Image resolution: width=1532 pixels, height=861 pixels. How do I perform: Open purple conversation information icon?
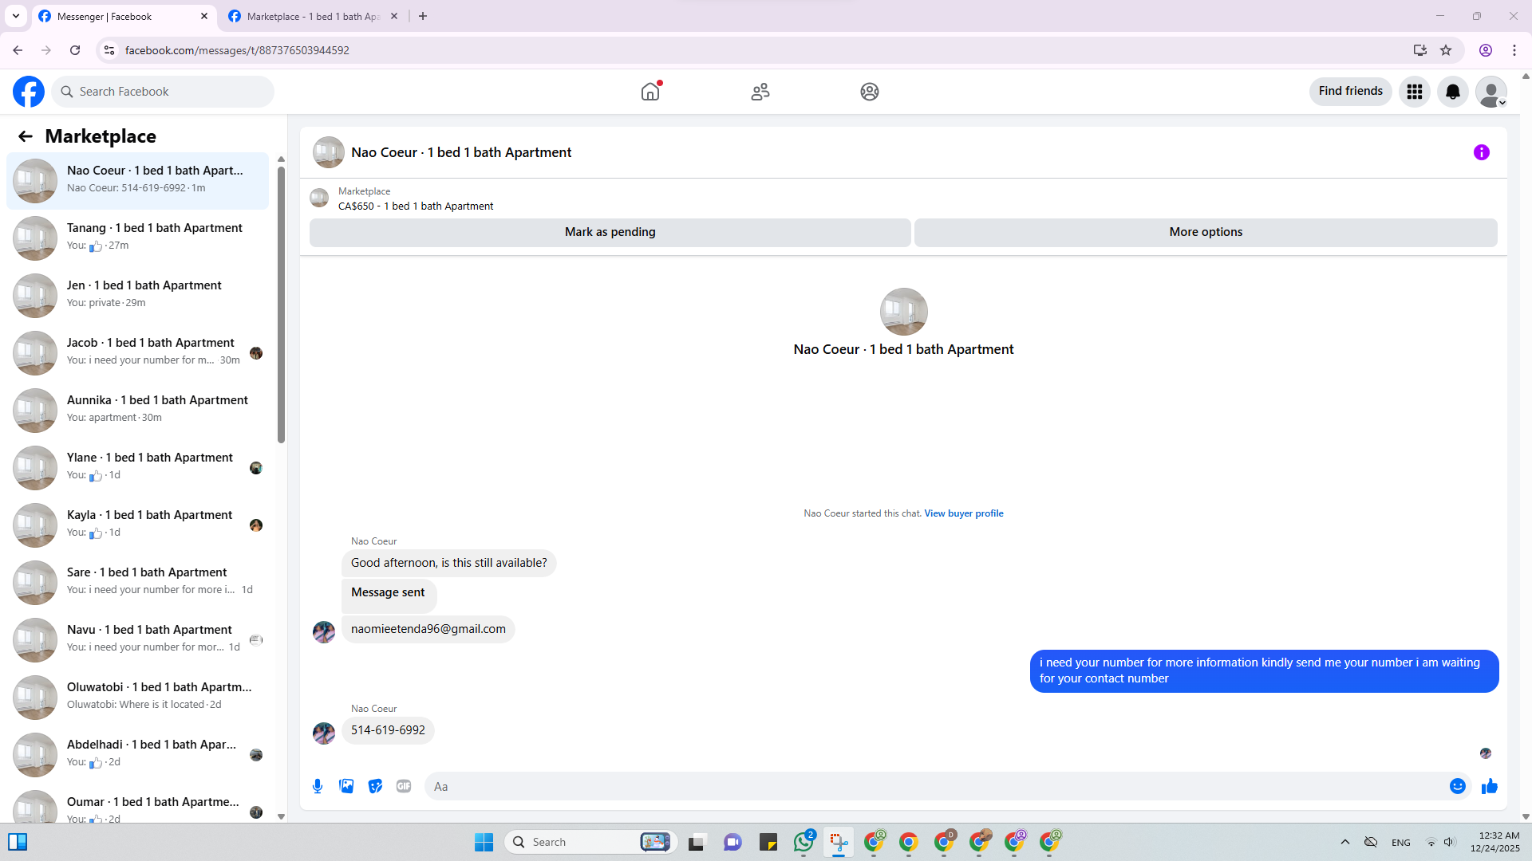pos(1481,152)
